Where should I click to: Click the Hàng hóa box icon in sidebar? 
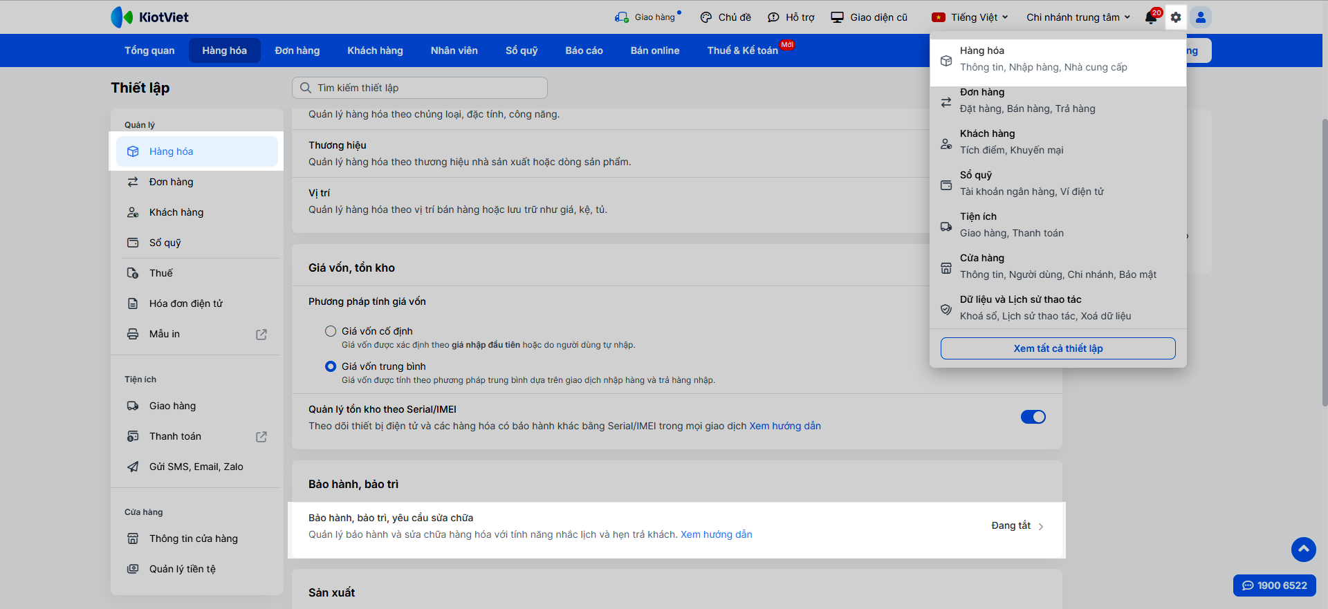tap(133, 151)
